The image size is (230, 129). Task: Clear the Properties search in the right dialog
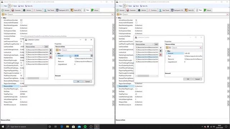coord(201,48)
